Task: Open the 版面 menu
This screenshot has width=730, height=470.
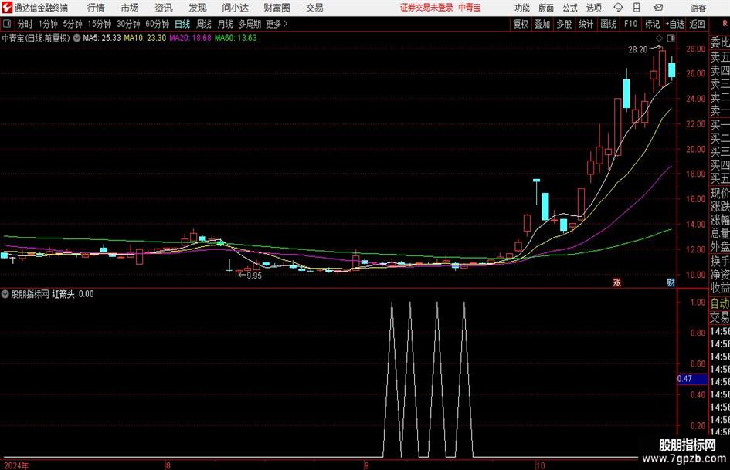Action: click(546, 8)
